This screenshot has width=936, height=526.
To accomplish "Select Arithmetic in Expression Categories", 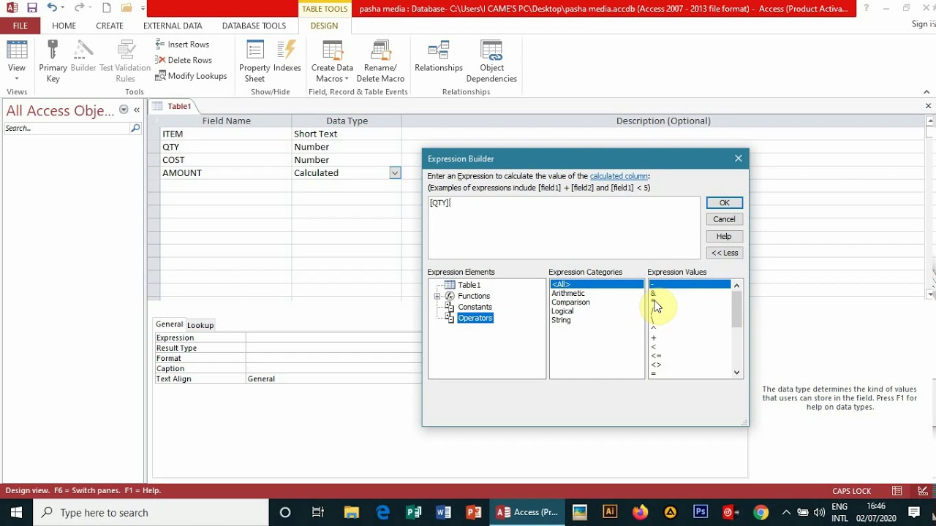I will coord(568,293).
